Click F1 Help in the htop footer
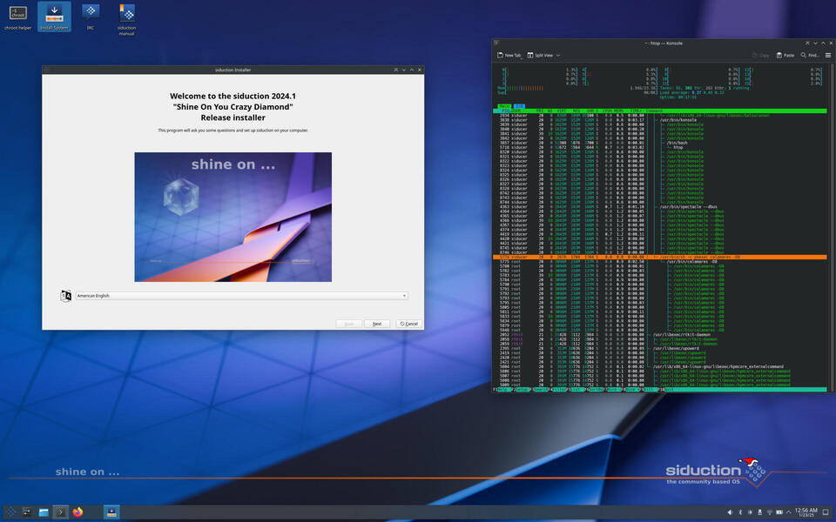Screen dimensions: 836x522 pos(502,390)
